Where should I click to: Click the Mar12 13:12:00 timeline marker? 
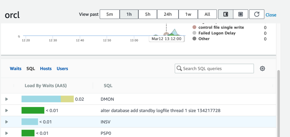pyautogui.click(x=167, y=39)
